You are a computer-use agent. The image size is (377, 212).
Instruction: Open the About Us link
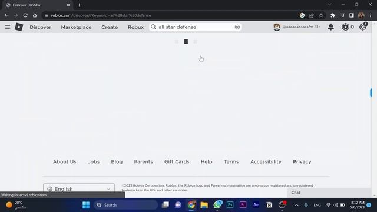click(65, 161)
